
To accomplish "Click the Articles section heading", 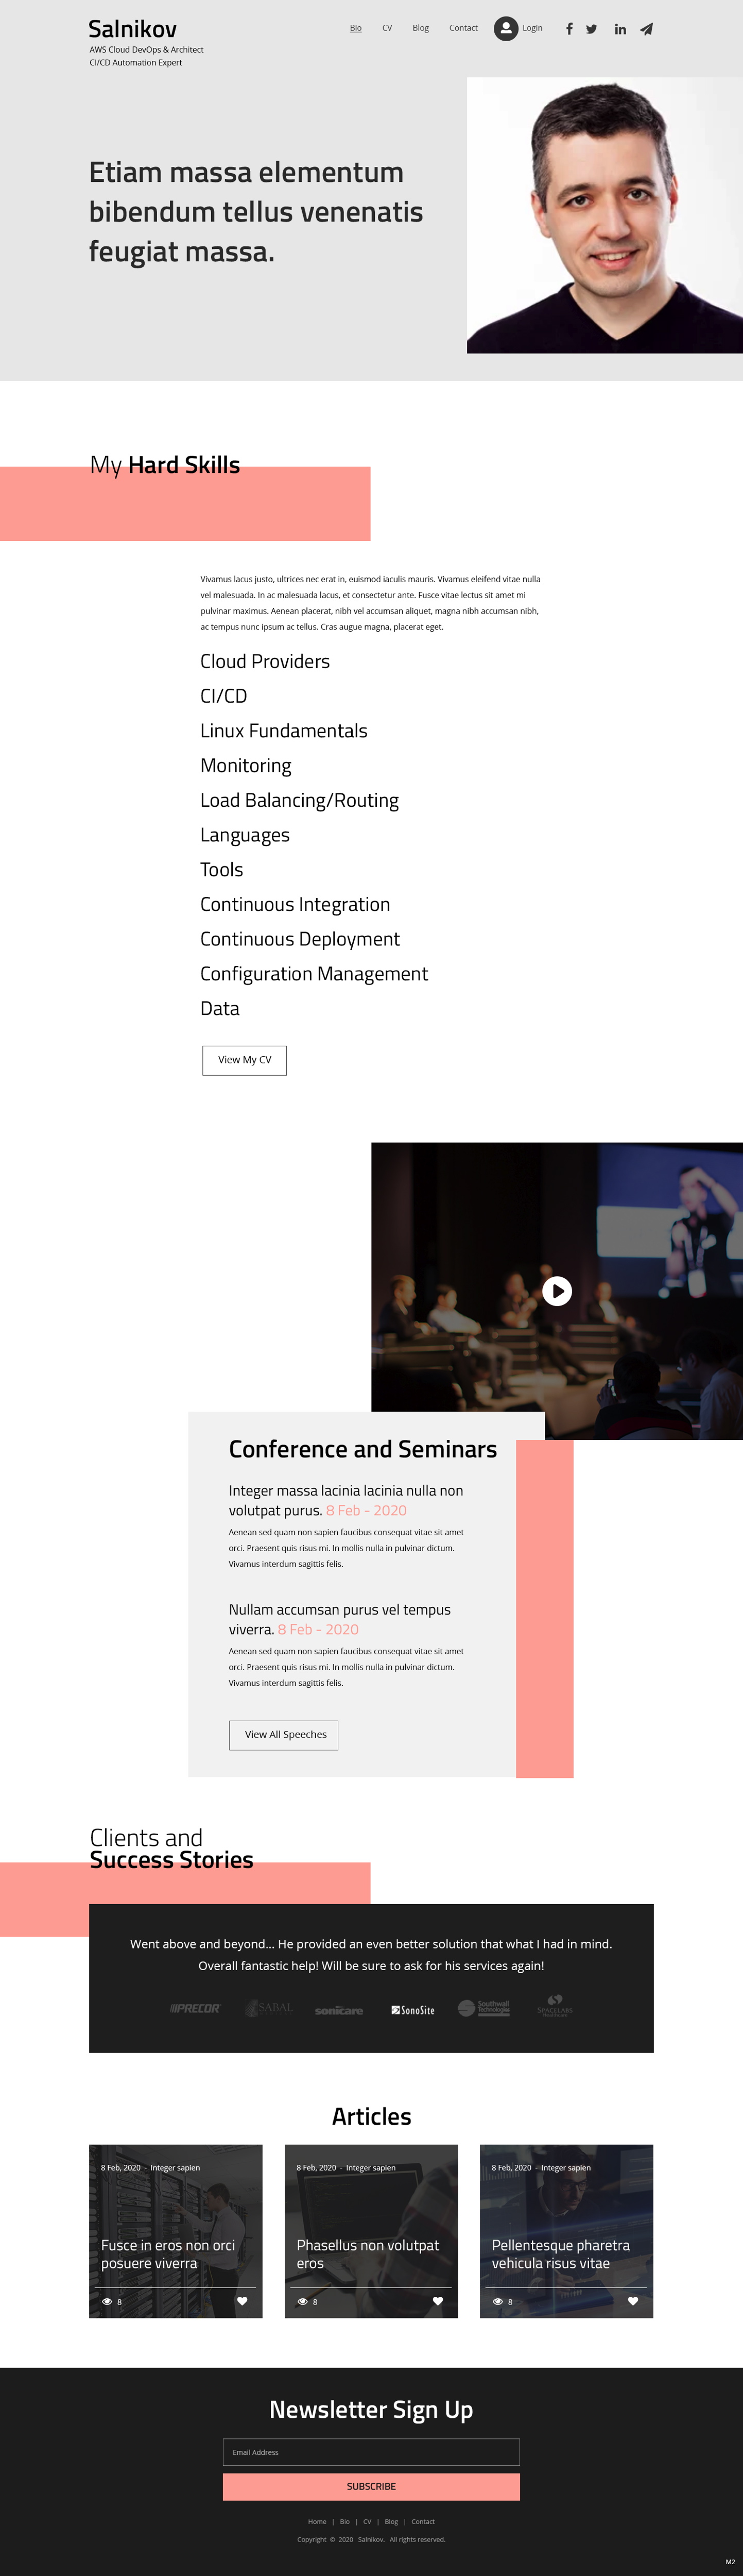I will tap(372, 2116).
